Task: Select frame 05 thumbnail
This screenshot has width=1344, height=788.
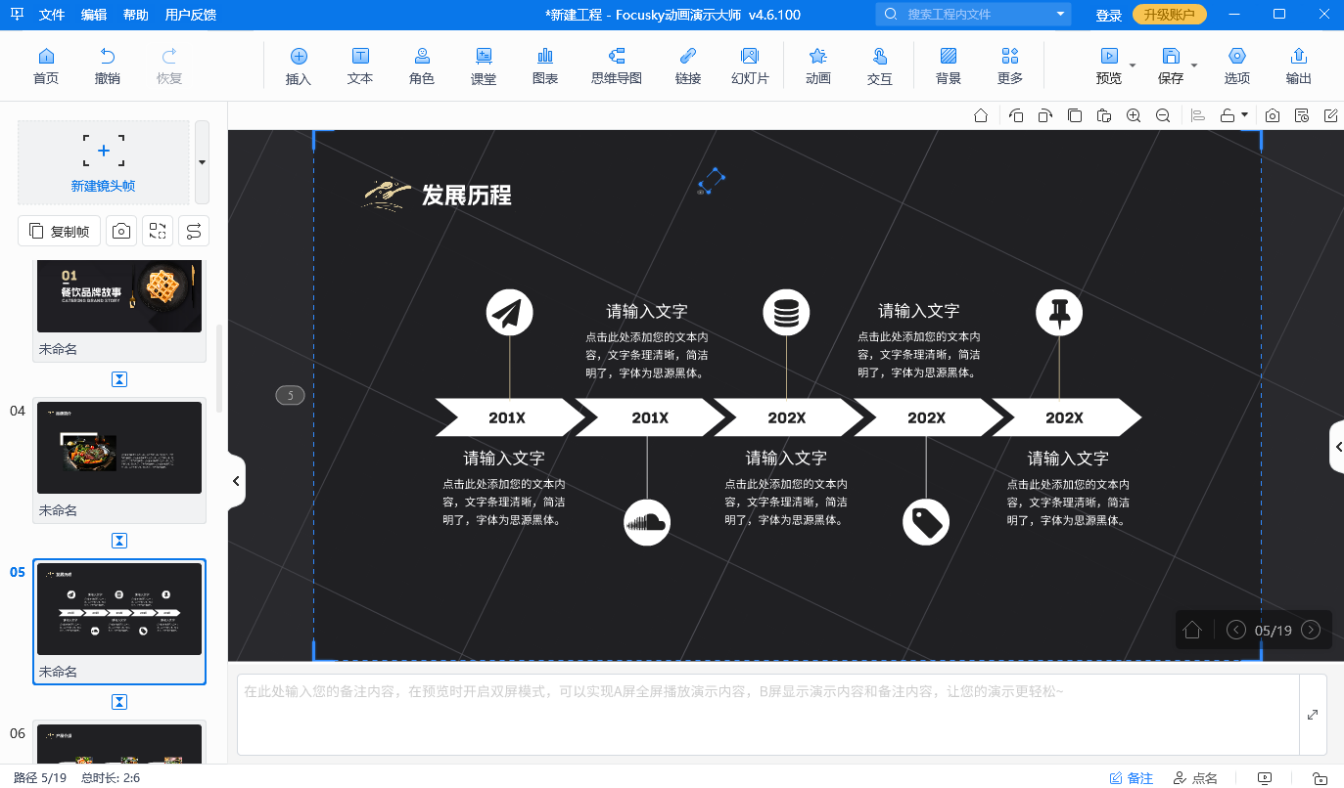Action: tap(119, 609)
